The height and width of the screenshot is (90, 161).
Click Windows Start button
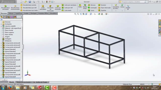3,88
